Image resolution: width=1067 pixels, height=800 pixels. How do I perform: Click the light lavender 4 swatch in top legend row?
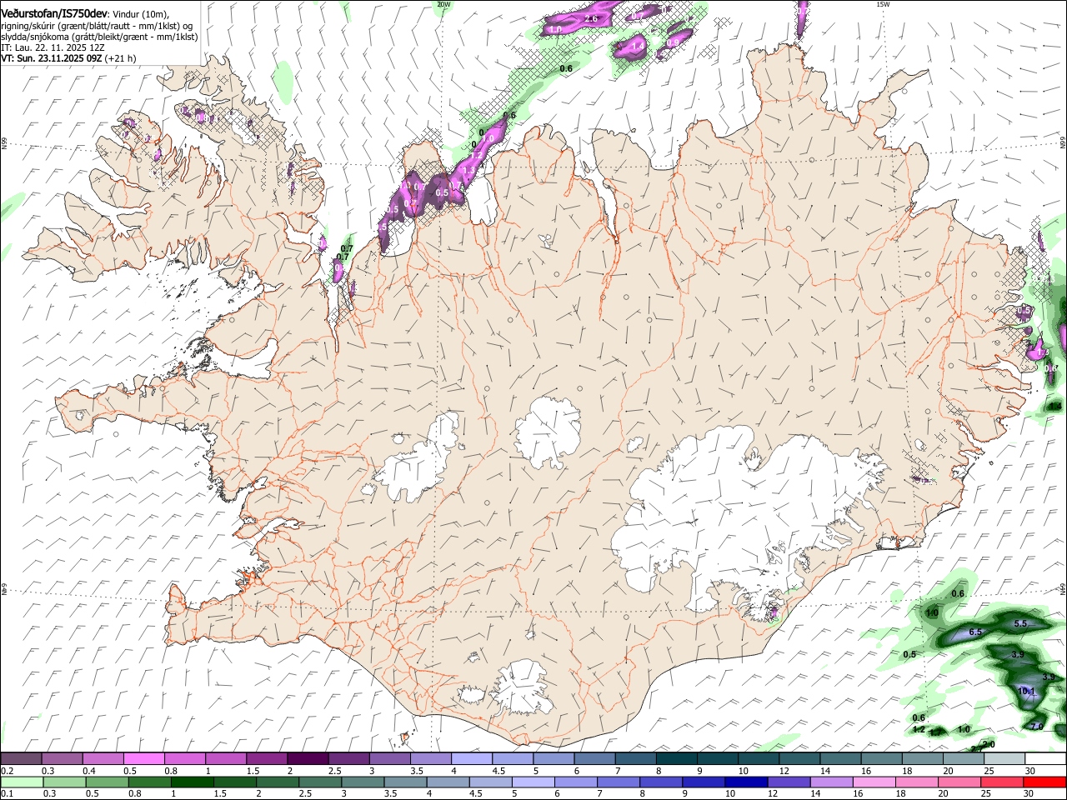coord(471,759)
